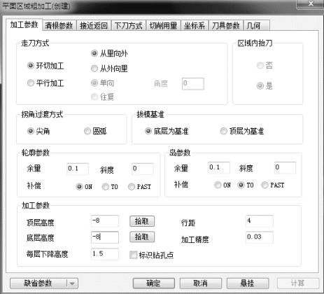Click the 岛参数 斜度 input field
This screenshot has height=294, width=324.
(x=285, y=168)
